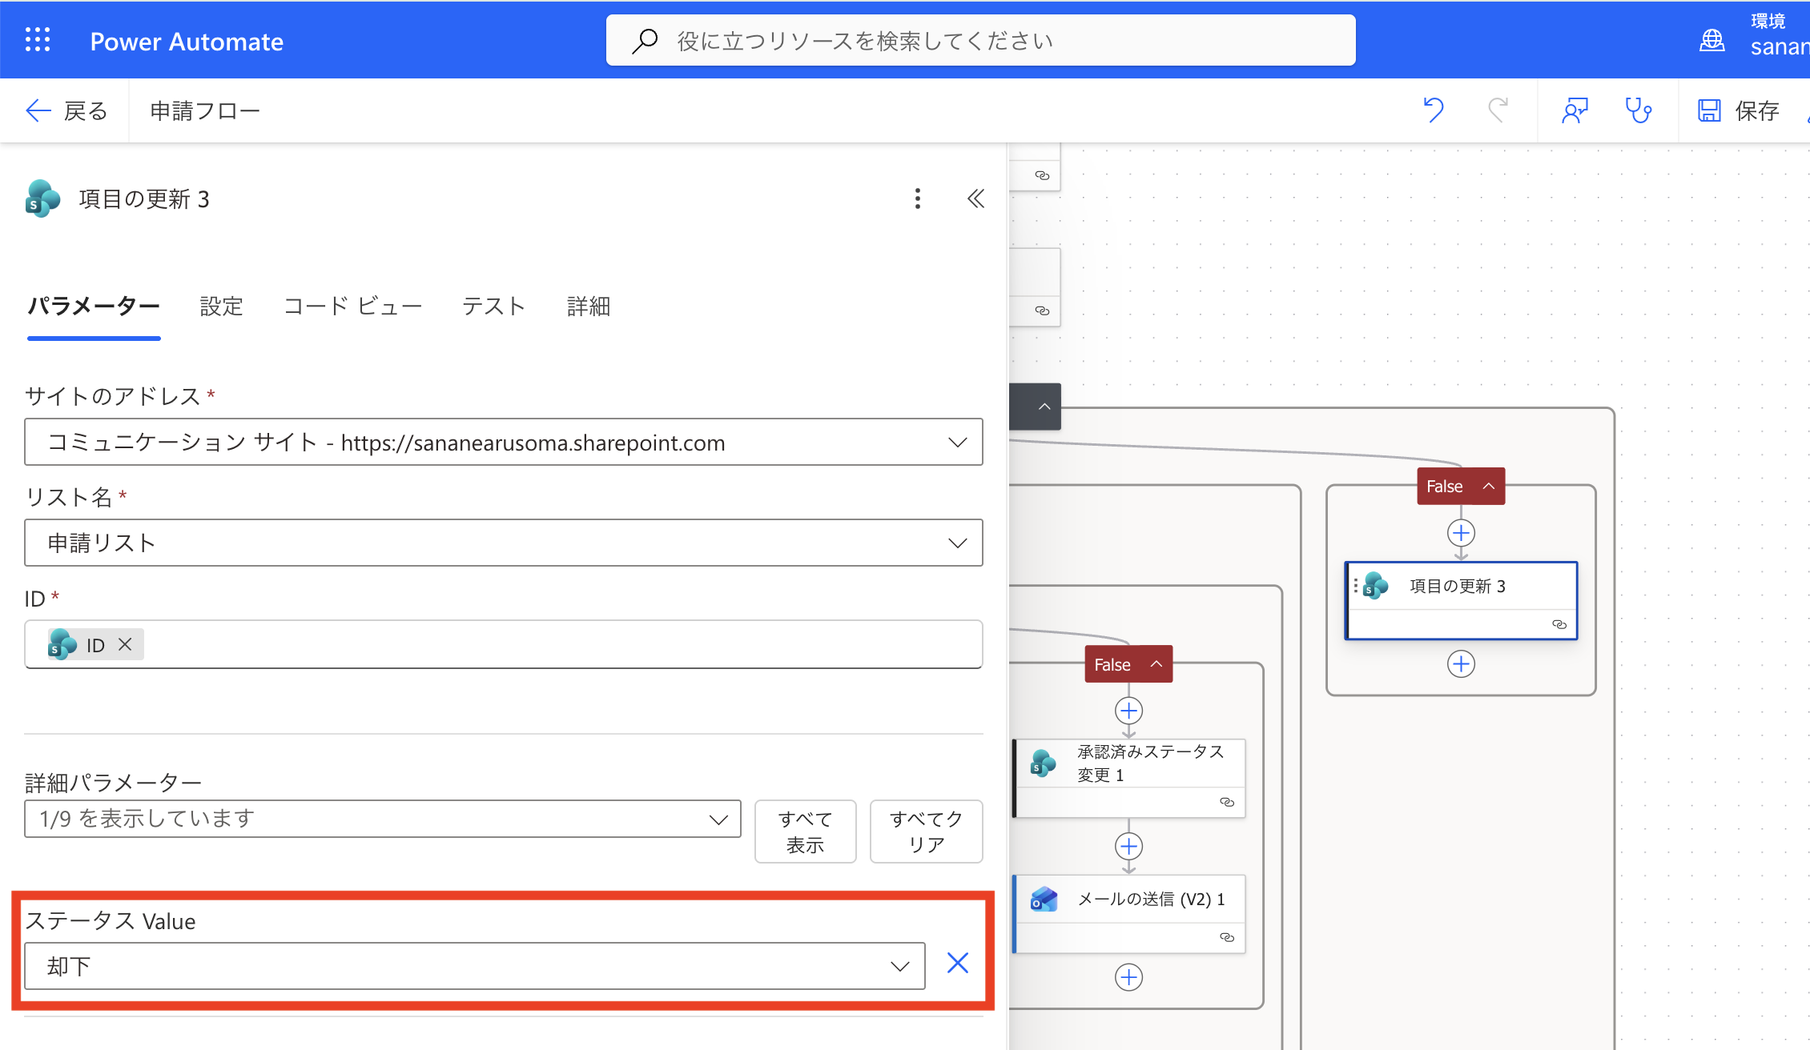Collapse the dark condition header chevron
The image size is (1810, 1050).
pyautogui.click(x=1044, y=407)
